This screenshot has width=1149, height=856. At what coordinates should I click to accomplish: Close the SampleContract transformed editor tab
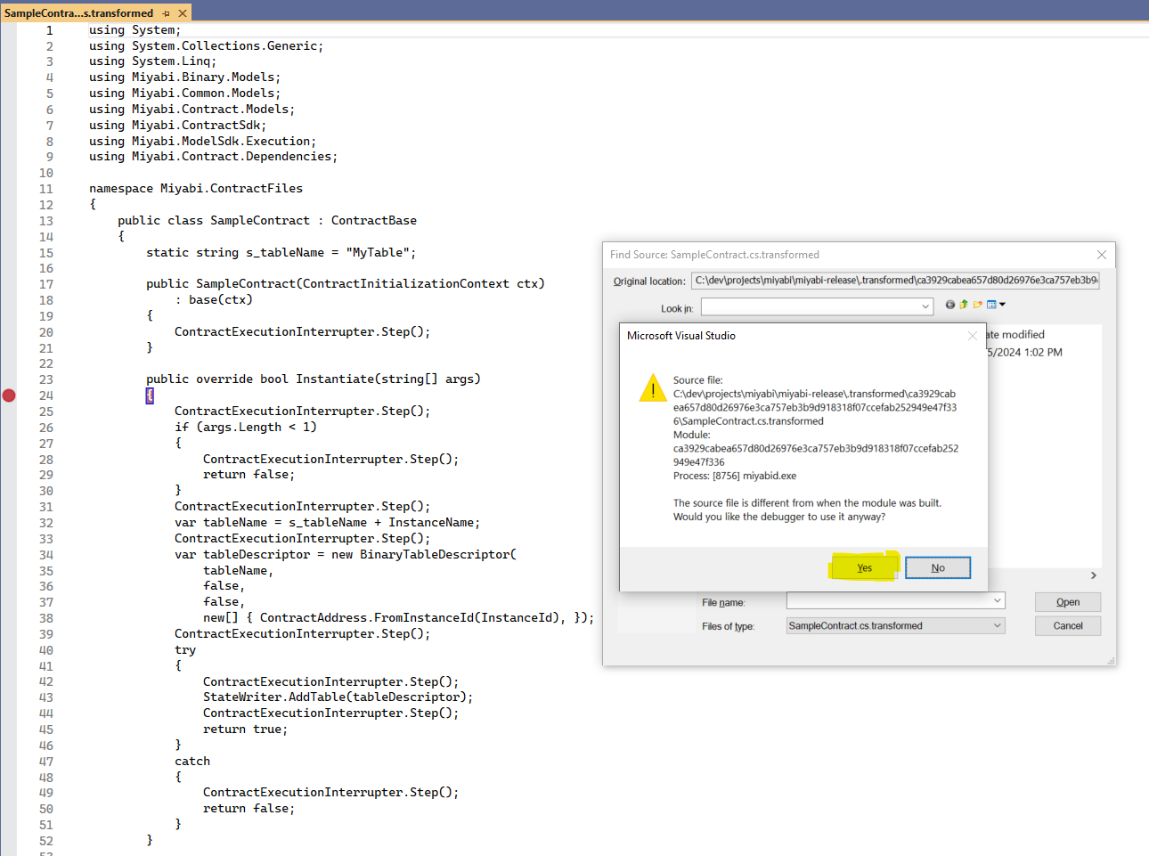[x=183, y=13]
